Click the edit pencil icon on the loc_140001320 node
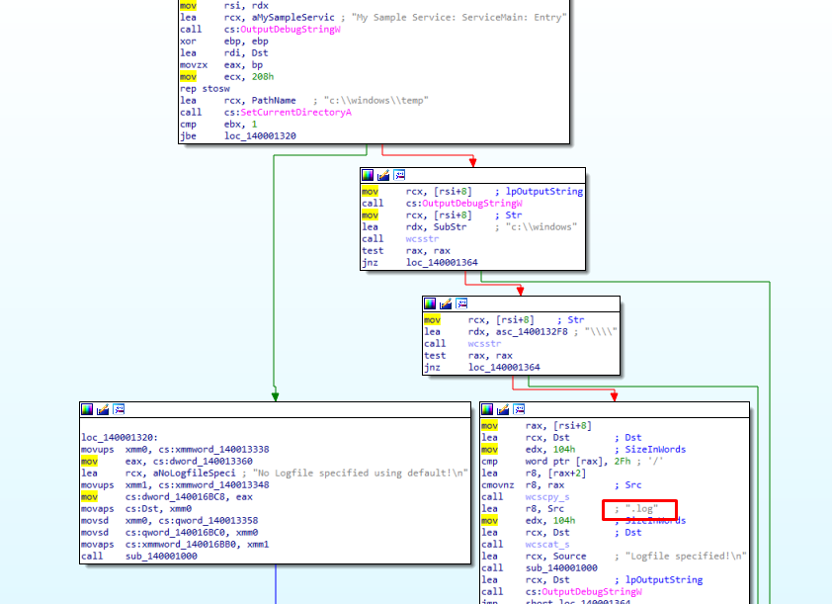The height and width of the screenshot is (604, 832). 103,408
